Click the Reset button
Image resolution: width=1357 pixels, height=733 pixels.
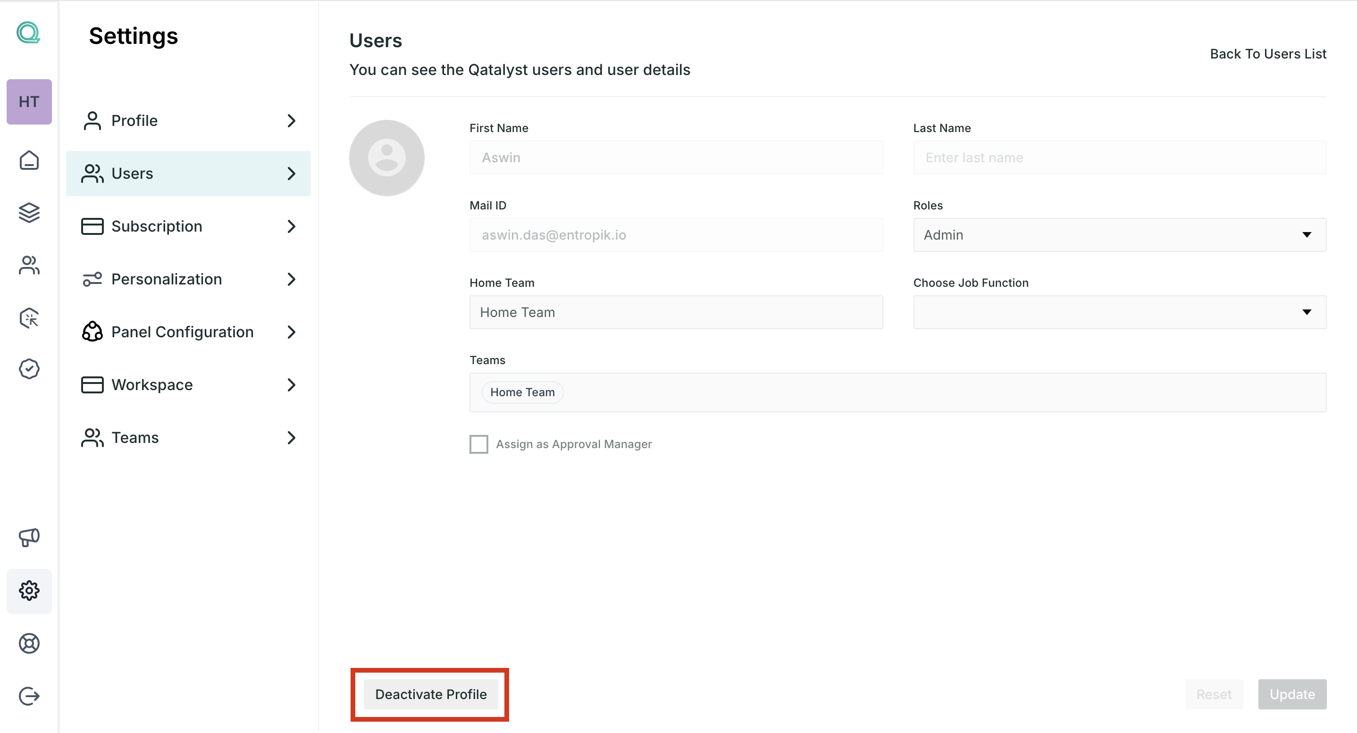coord(1214,694)
